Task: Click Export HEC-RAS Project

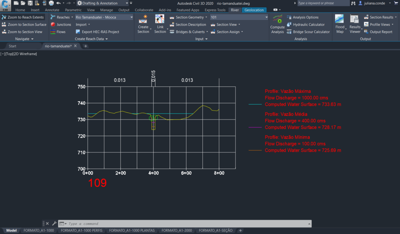Action: point(97,32)
